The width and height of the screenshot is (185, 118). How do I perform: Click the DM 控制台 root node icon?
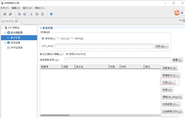6,28
